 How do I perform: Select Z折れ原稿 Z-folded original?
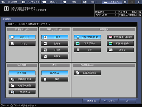pyautogui.click(x=22, y=92)
